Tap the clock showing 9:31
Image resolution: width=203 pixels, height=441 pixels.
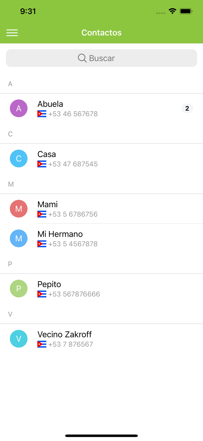(x=28, y=11)
